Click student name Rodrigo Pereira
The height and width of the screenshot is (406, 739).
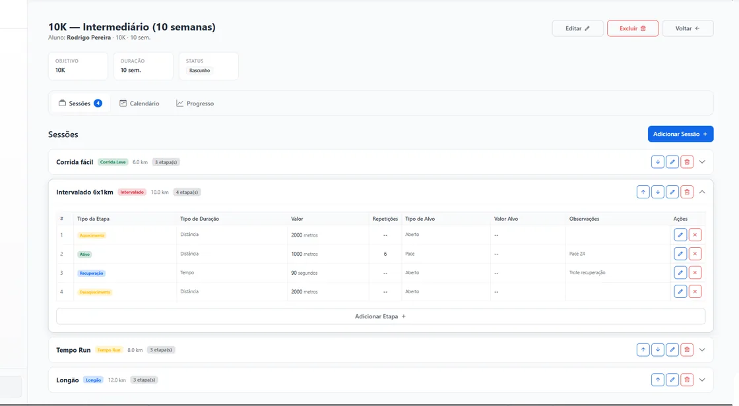tap(88, 38)
